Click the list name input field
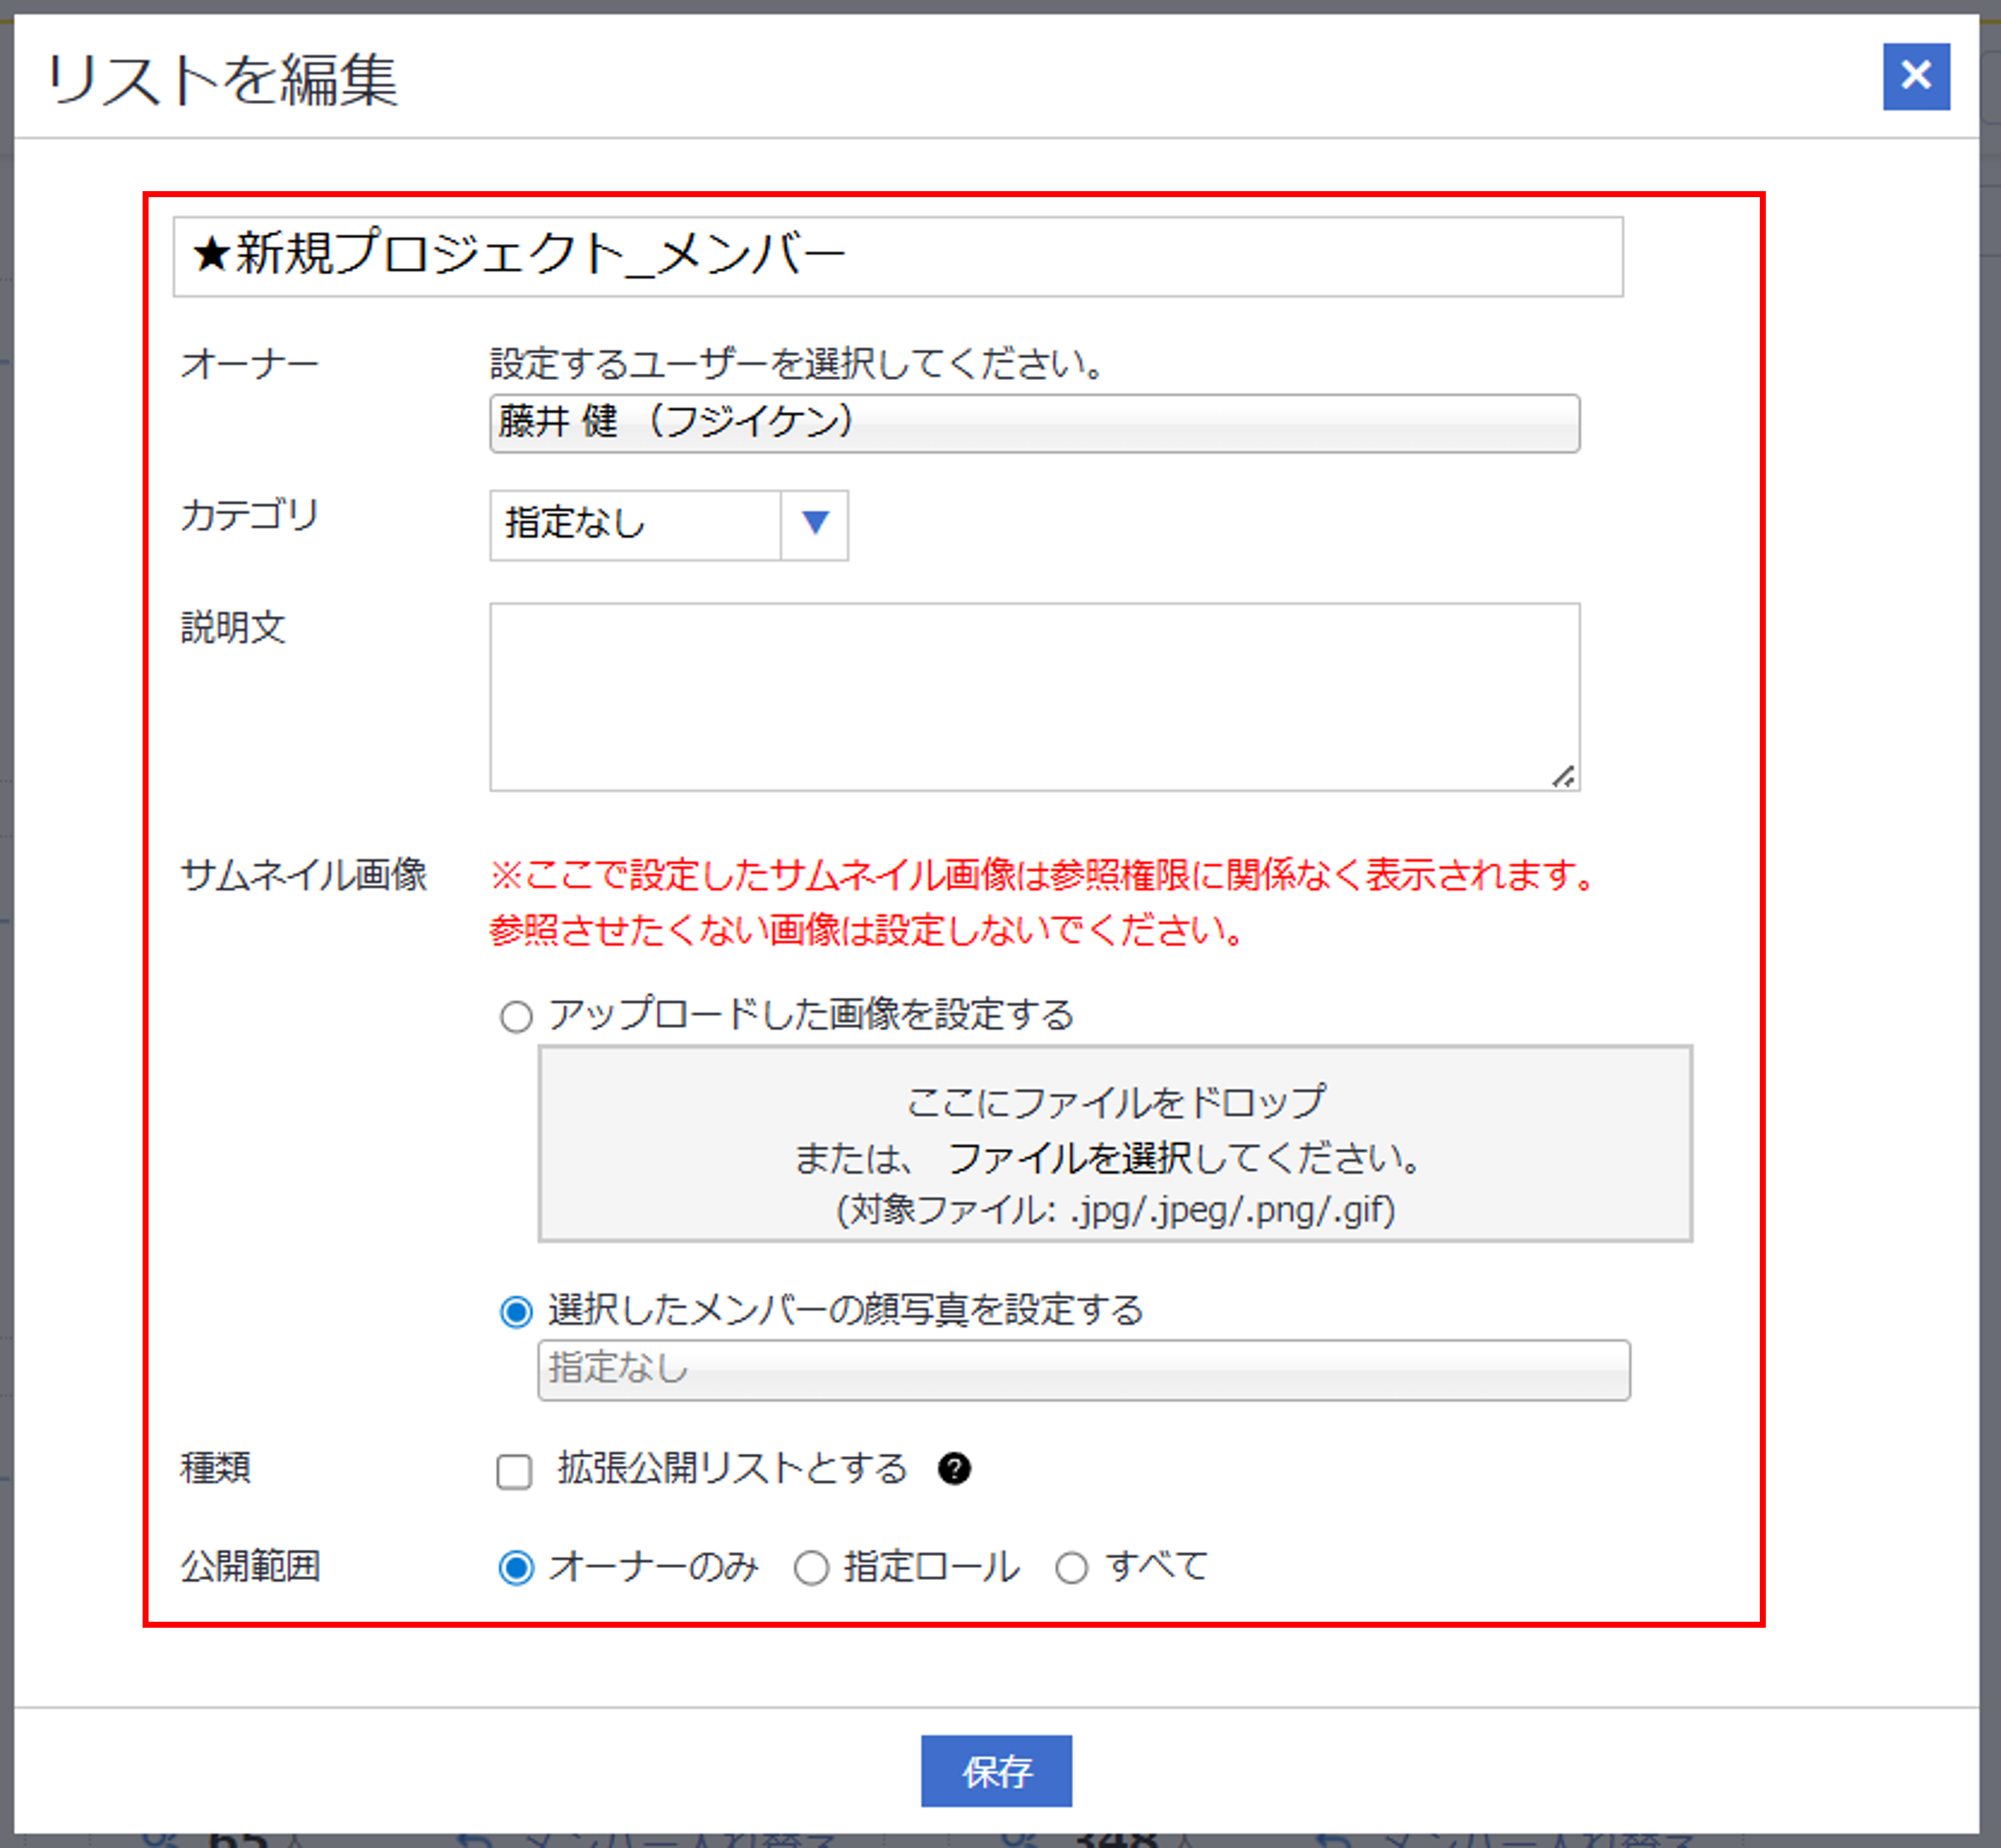The height and width of the screenshot is (1848, 2001). [897, 256]
